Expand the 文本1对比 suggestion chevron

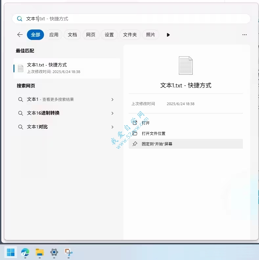pyautogui.click(x=112, y=127)
